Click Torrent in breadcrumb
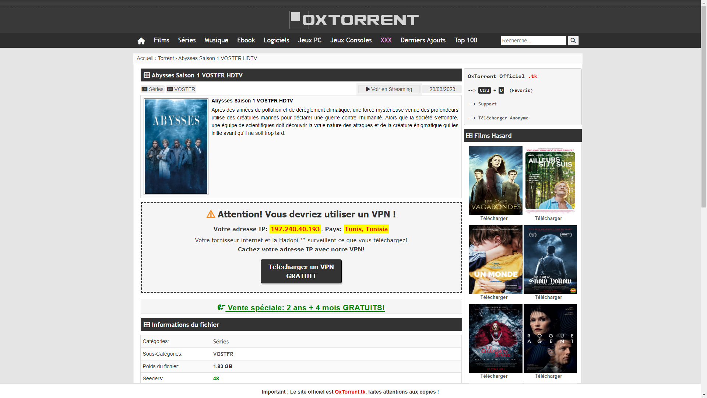The width and height of the screenshot is (707, 398). 166,58
